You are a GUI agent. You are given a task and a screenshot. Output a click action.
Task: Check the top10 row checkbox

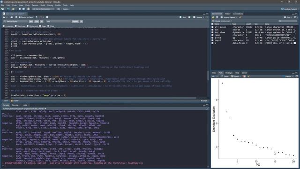(x=212, y=40)
